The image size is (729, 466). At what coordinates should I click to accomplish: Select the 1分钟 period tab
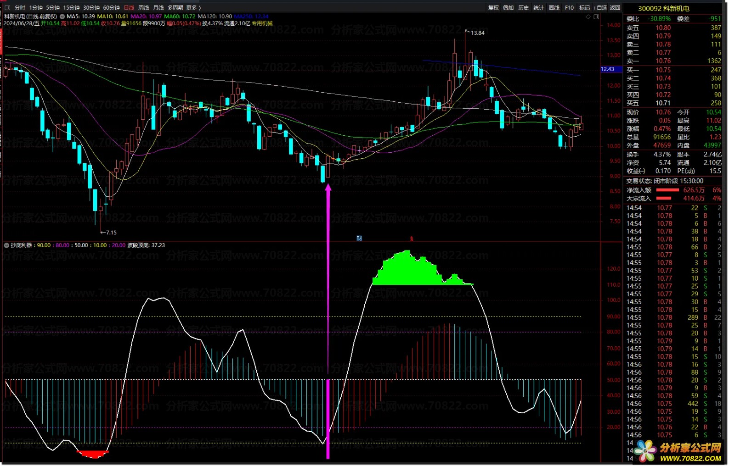(x=36, y=8)
